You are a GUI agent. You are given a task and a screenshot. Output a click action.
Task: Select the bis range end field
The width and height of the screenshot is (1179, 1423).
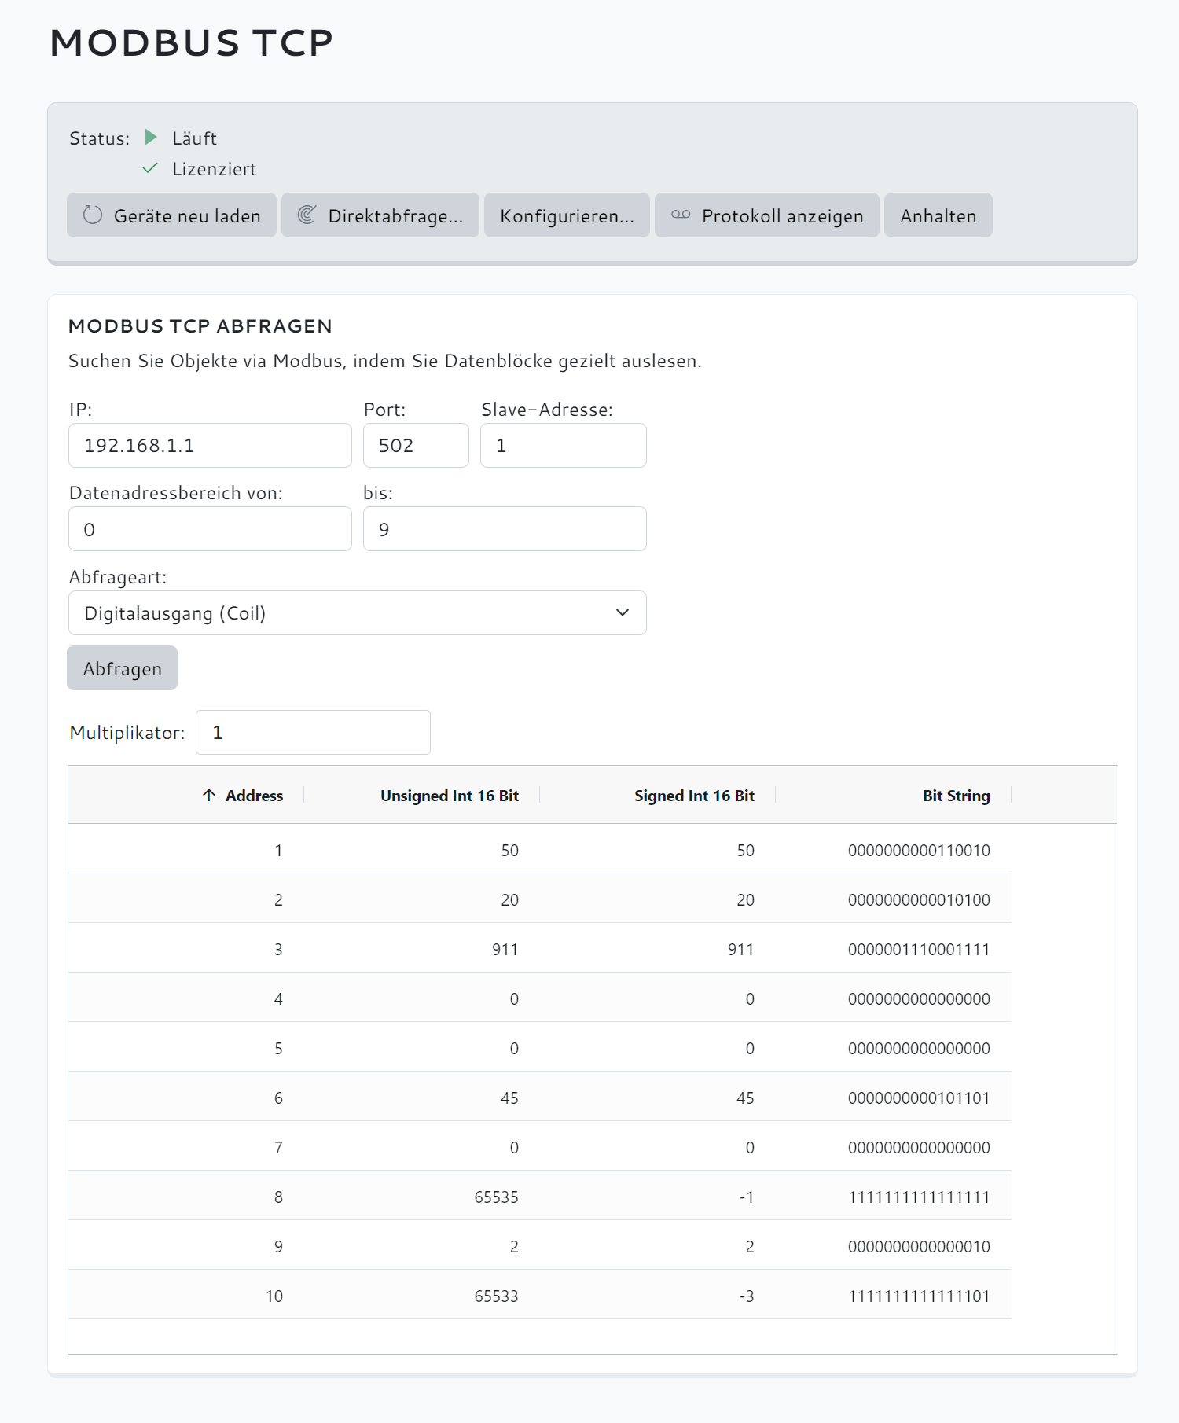click(505, 529)
